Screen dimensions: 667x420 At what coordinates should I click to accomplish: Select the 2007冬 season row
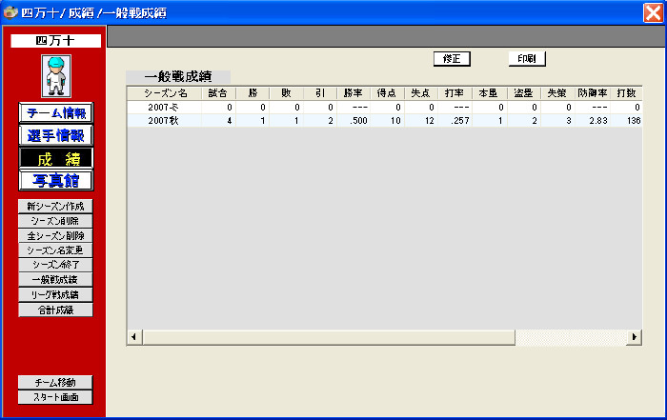tap(385, 107)
